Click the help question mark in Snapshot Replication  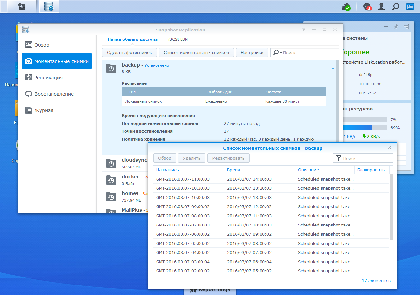coord(304,29)
